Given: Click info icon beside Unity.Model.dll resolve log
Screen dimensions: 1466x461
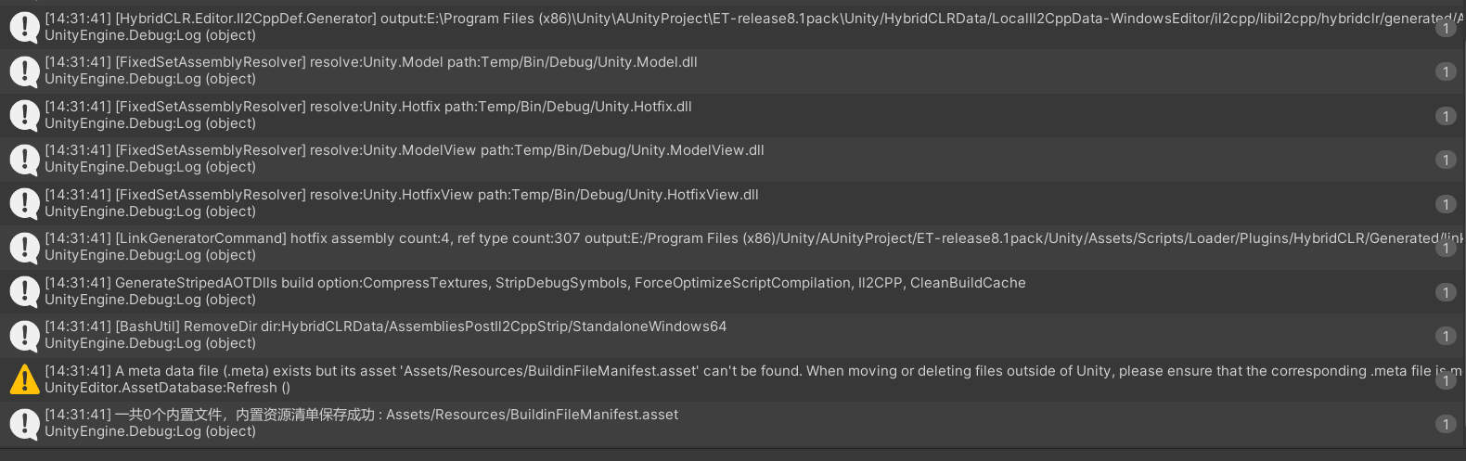Looking at the screenshot, I should (x=24, y=70).
